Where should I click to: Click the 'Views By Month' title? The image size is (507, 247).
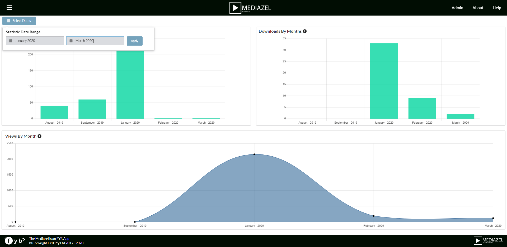21,136
